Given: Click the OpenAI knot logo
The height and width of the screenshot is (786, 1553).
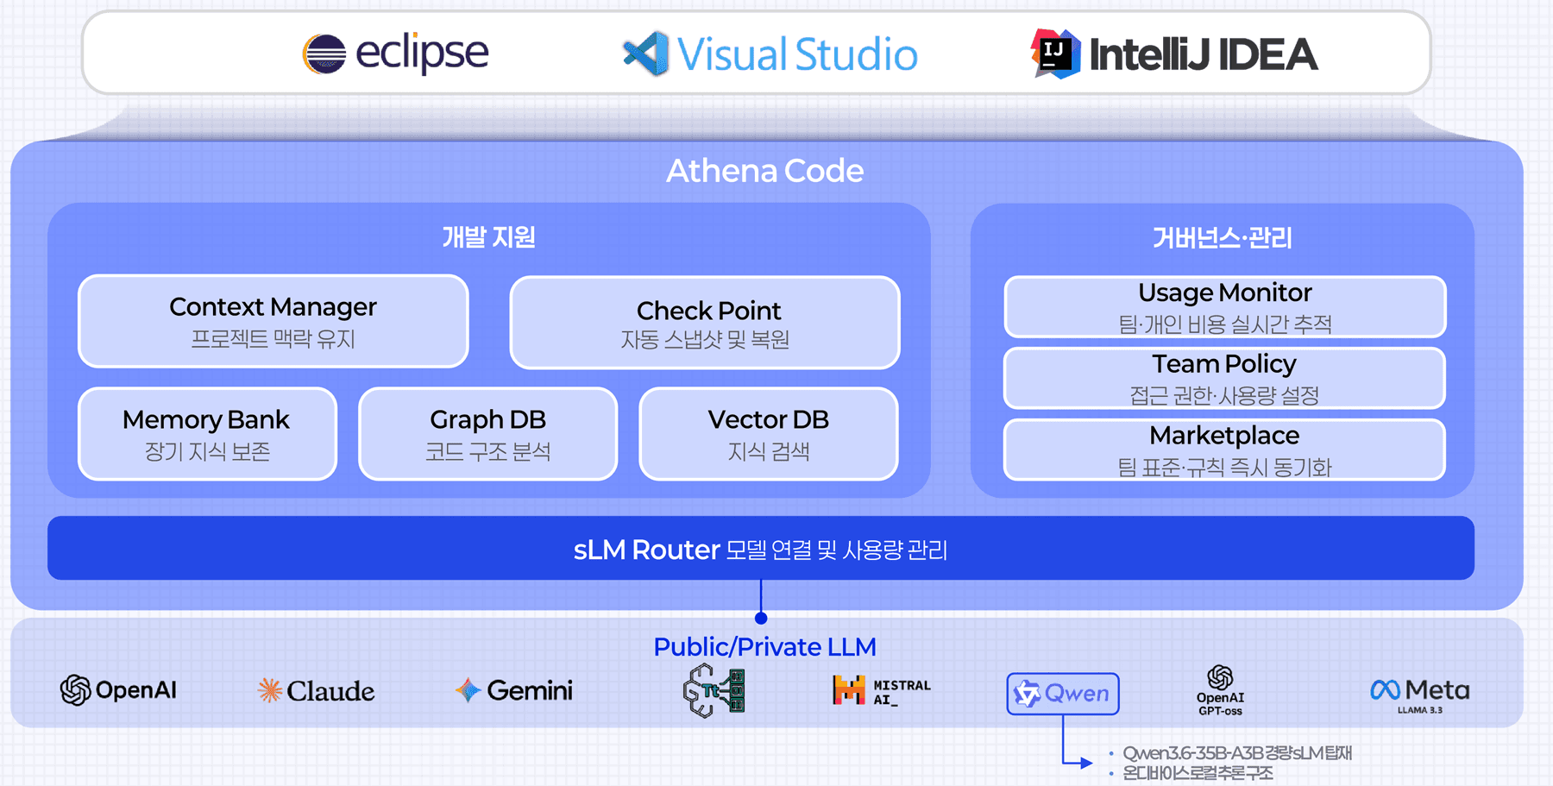Looking at the screenshot, I should tap(75, 690).
